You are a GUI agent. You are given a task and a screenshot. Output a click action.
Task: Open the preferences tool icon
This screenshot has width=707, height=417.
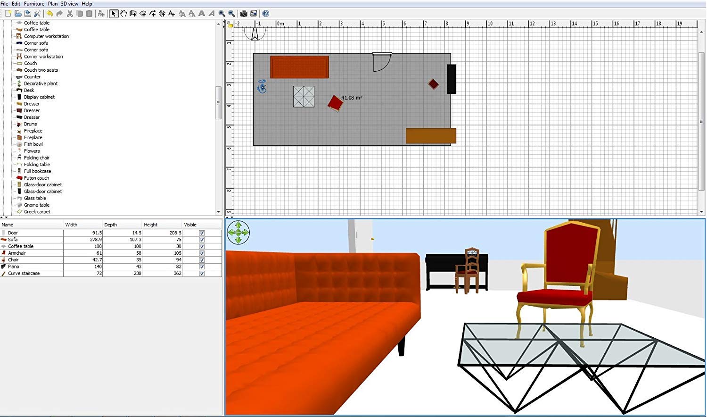[37, 14]
